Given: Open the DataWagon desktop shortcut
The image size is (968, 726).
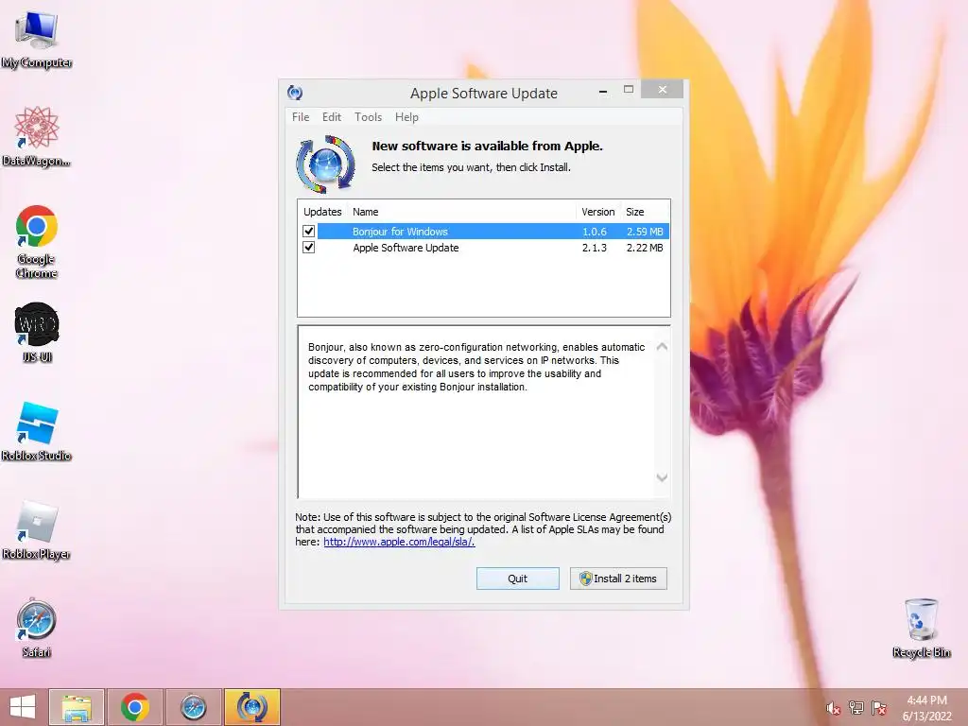Looking at the screenshot, I should tap(37, 136).
